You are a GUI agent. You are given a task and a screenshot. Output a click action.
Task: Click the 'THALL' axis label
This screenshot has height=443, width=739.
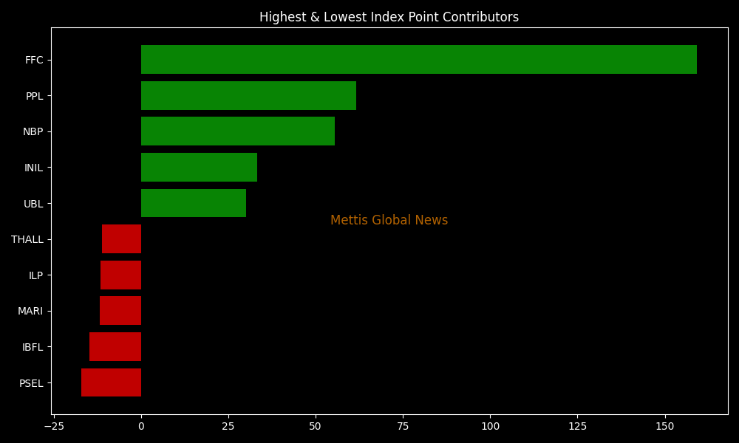click(27, 240)
